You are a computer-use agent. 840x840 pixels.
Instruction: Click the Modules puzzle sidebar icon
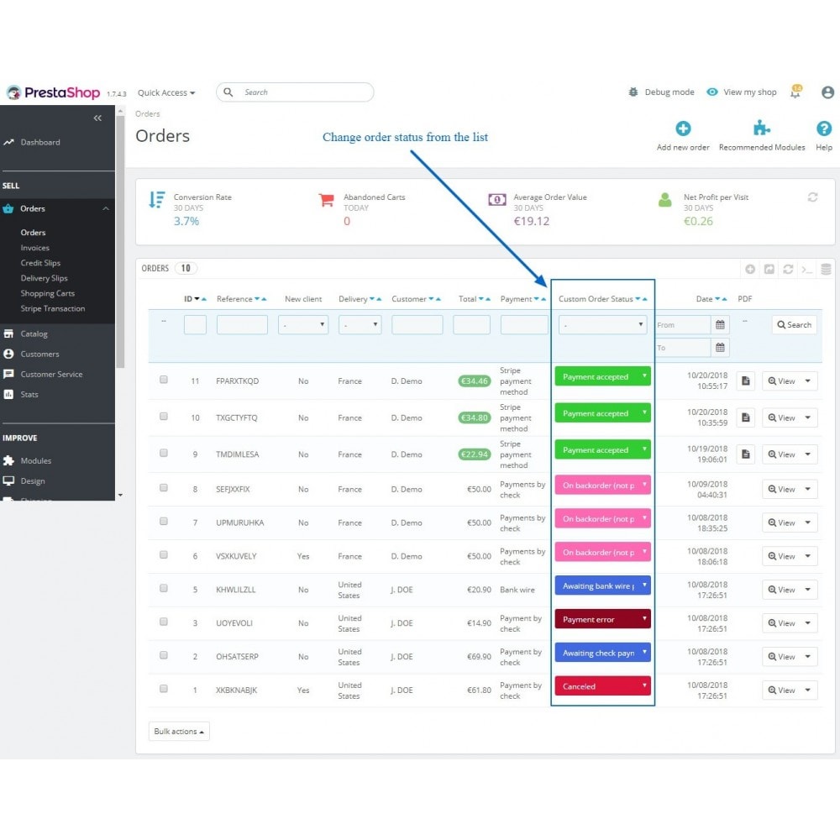pyautogui.click(x=8, y=460)
